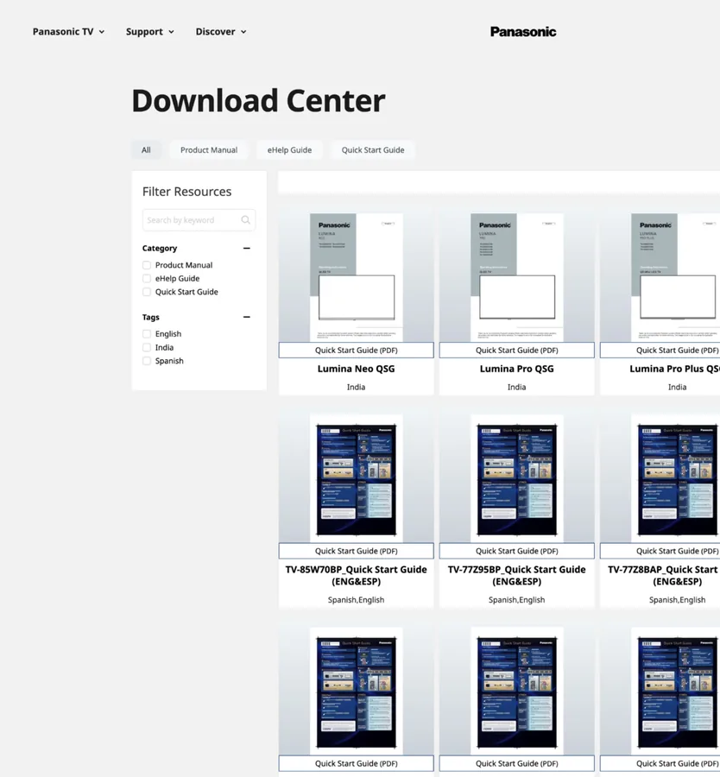The width and height of the screenshot is (720, 777).
Task: Click Quick Start Guide (PDF) above TV-85W70BP title
Action: click(x=357, y=551)
